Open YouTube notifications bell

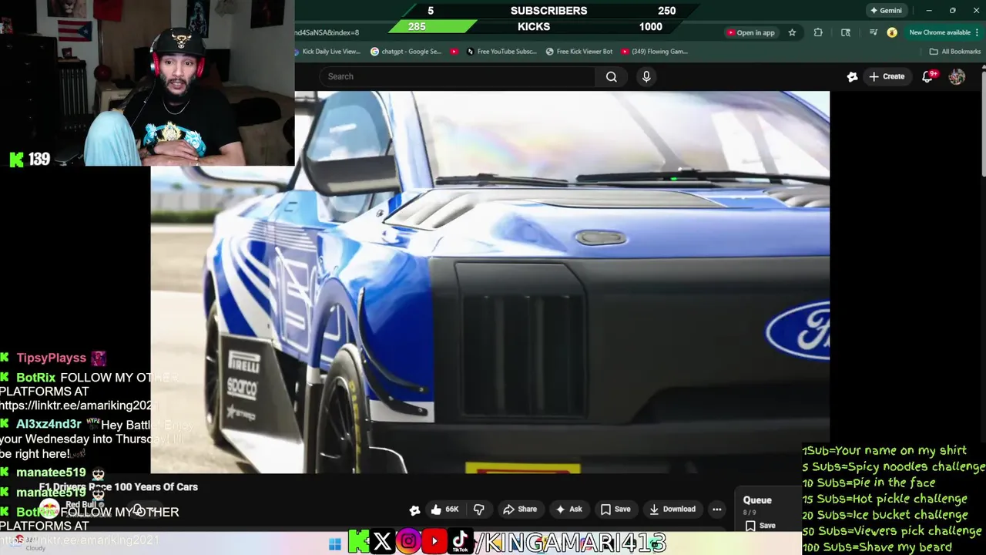929,76
